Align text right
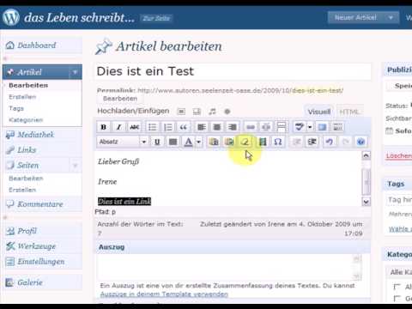412x309 pixels. click(x=233, y=127)
